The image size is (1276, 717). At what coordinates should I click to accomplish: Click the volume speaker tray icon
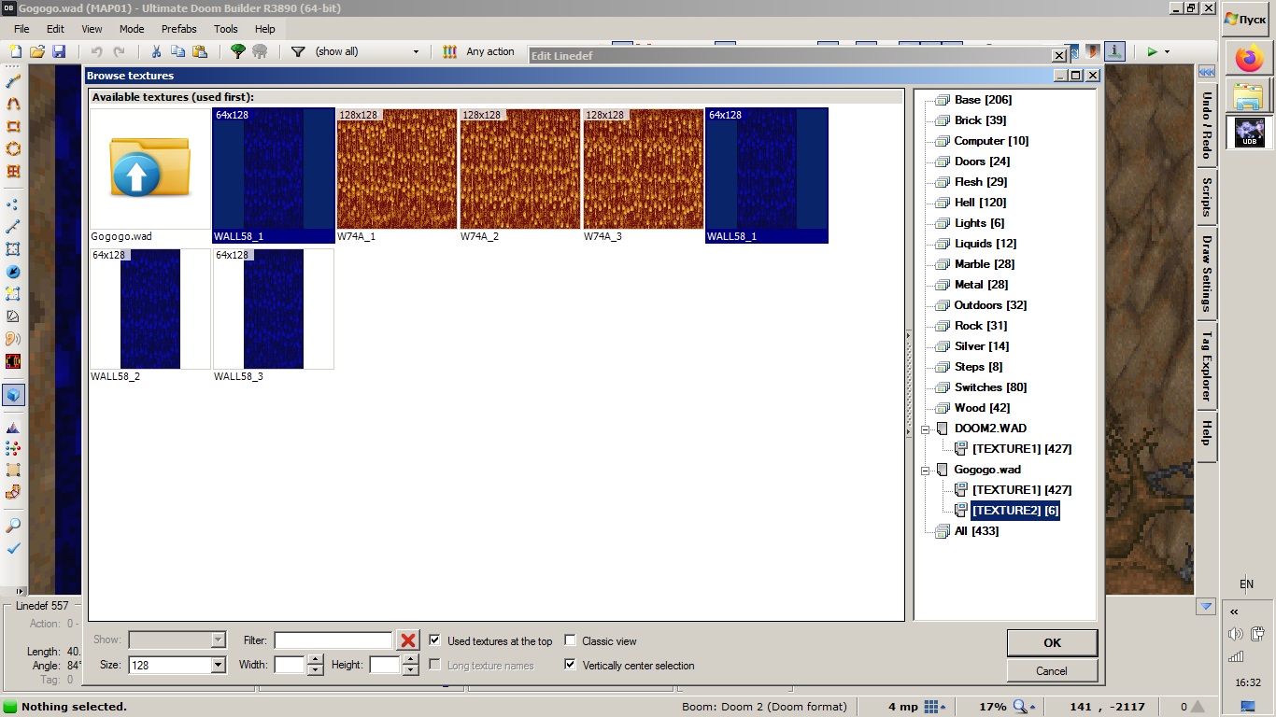(x=1235, y=634)
